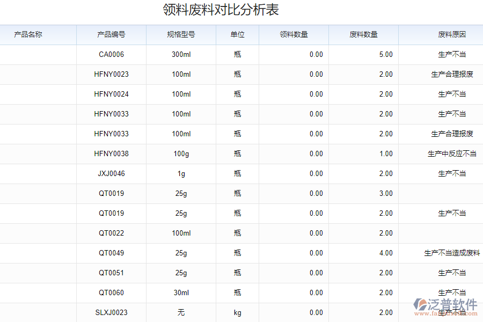Click the 300ml specification cell of CA0006
The height and width of the screenshot is (322, 483).
tap(181, 54)
